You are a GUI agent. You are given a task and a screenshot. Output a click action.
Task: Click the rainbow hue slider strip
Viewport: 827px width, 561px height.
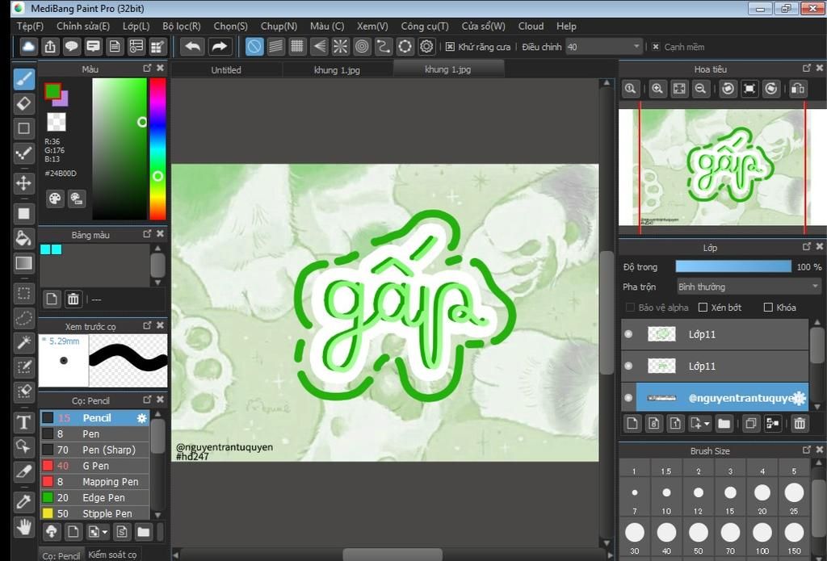click(x=157, y=149)
